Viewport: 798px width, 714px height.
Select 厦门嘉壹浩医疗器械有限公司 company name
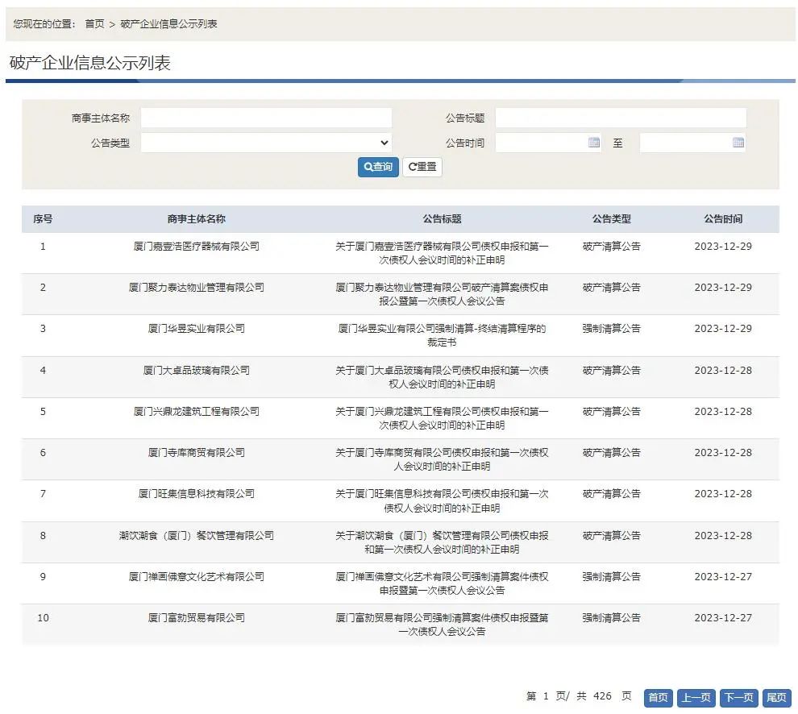pyautogui.click(x=197, y=247)
